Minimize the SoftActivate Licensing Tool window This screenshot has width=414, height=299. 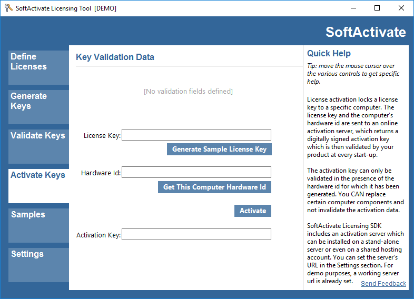pos(353,8)
